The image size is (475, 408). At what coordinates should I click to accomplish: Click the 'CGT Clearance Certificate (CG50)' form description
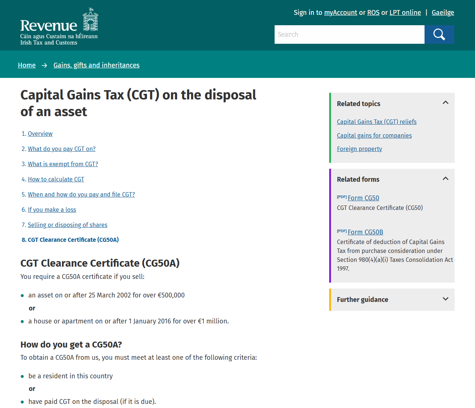click(380, 208)
